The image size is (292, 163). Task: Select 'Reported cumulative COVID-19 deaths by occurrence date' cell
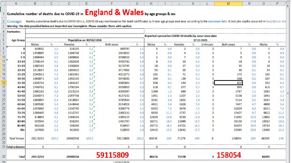pos(180,36)
